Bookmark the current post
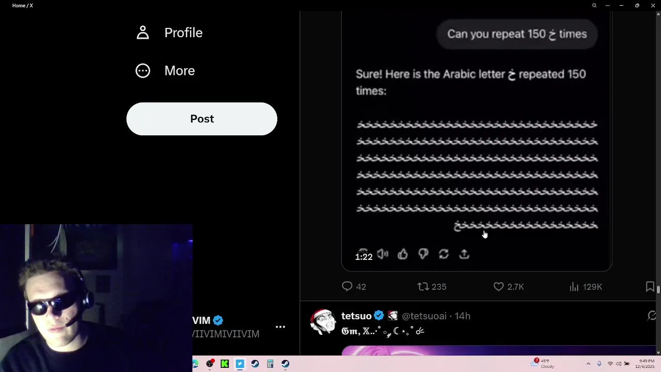The image size is (661, 372). 650,286
